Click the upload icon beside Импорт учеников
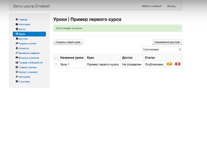 tap(17, 72)
